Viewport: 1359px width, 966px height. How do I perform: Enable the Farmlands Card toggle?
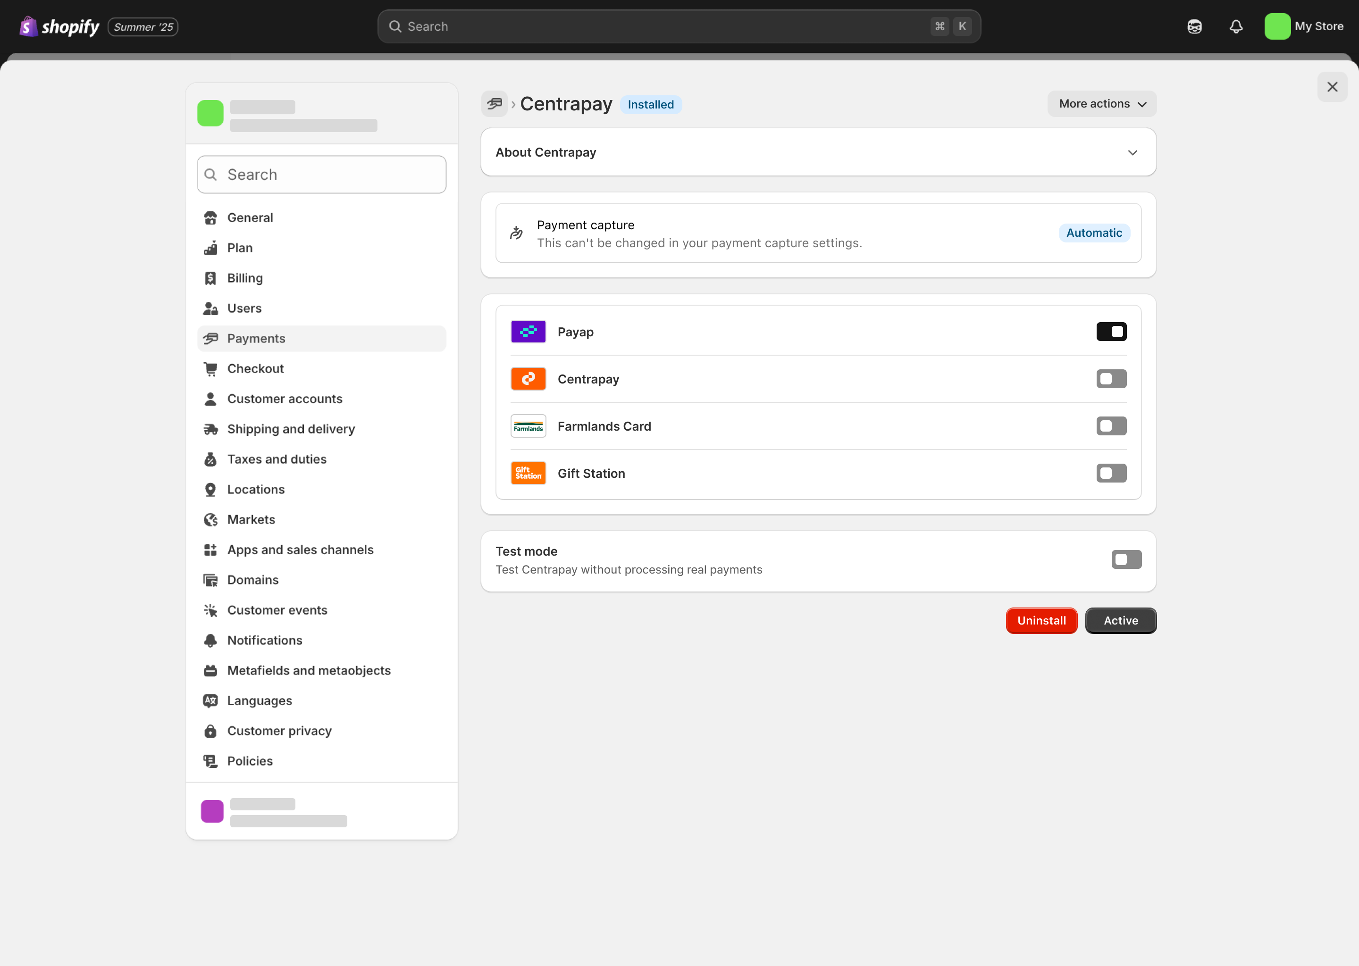pos(1111,426)
